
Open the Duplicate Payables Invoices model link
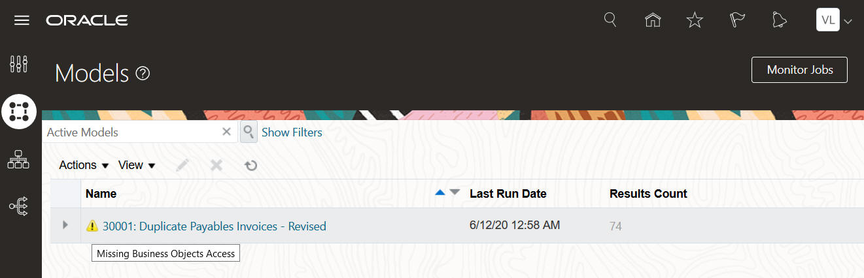pos(214,226)
